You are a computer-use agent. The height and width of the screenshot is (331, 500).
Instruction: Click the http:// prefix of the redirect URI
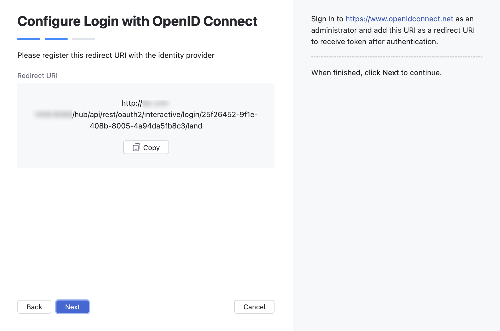132,103
